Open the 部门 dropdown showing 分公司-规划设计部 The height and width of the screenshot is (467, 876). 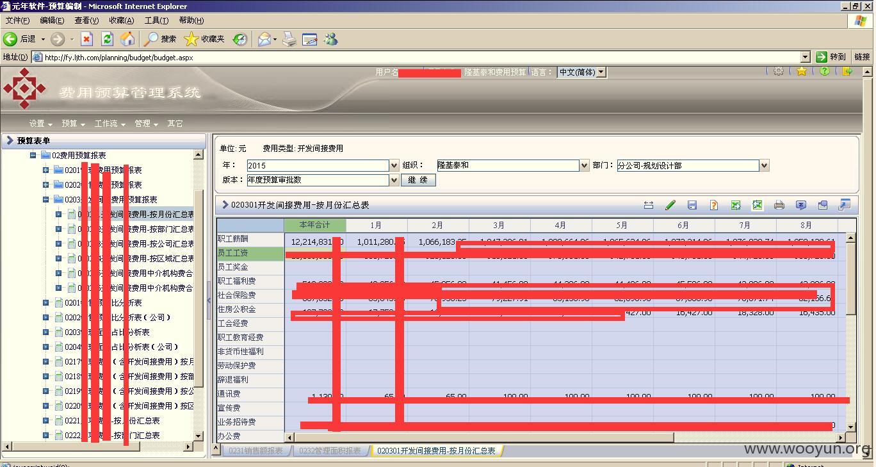(763, 165)
